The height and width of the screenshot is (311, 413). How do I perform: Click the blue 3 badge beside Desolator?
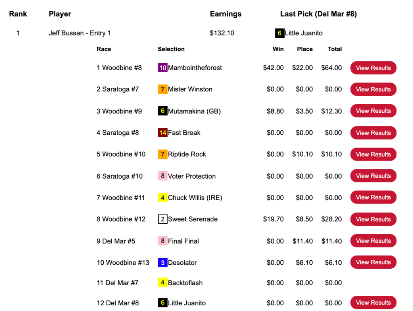pyautogui.click(x=163, y=263)
